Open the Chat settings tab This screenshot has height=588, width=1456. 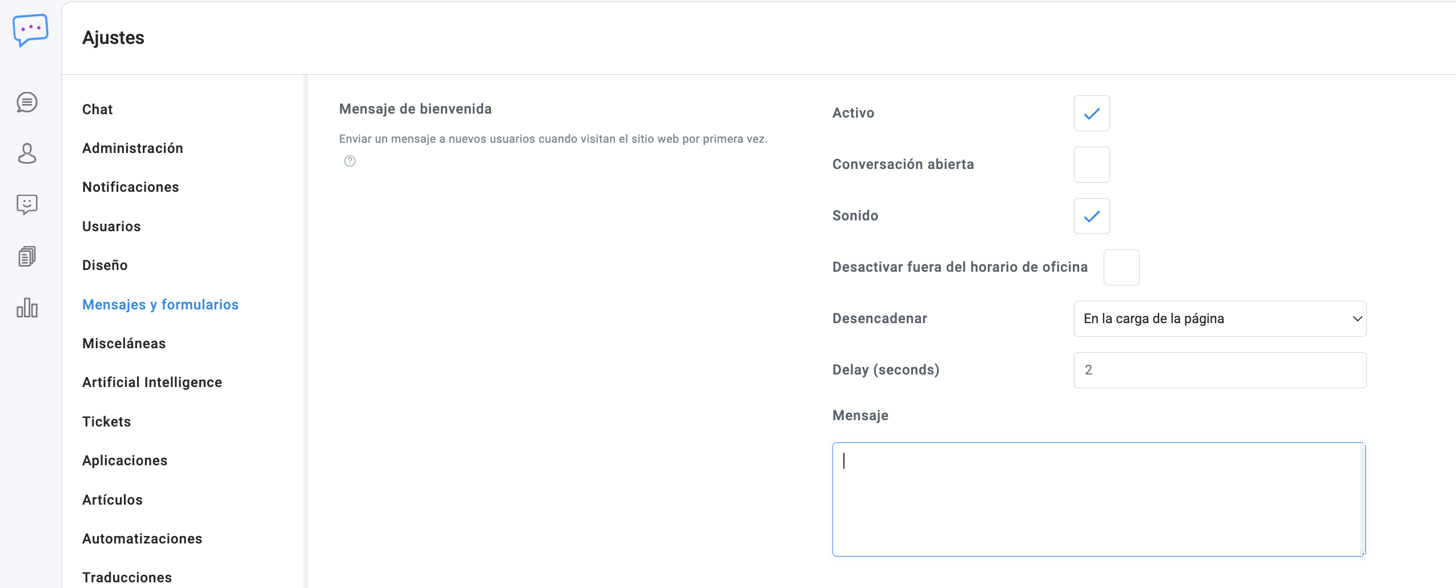click(x=98, y=110)
